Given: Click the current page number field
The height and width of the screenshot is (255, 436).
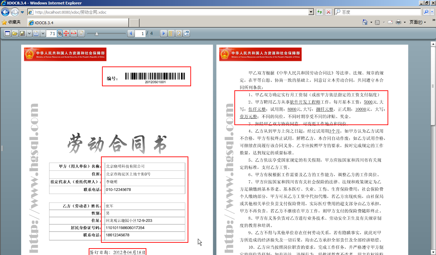Looking at the screenshot, I should (x=140, y=33).
